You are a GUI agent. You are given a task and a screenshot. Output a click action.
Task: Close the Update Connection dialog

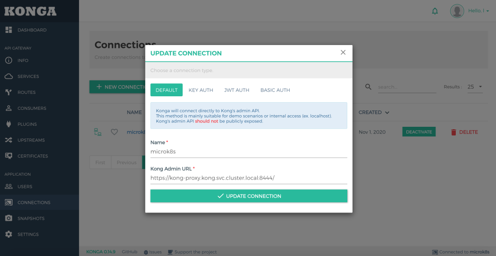click(x=343, y=52)
